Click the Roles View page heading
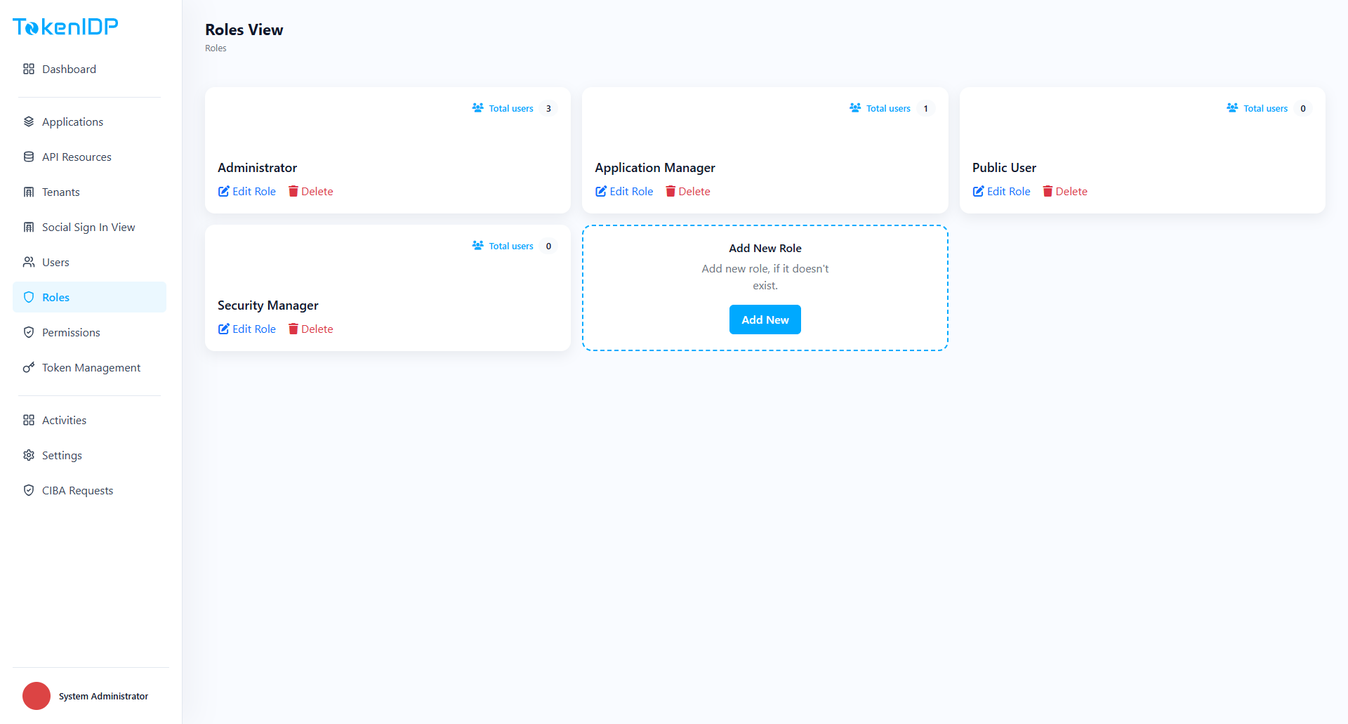The width and height of the screenshot is (1348, 724). click(x=244, y=29)
